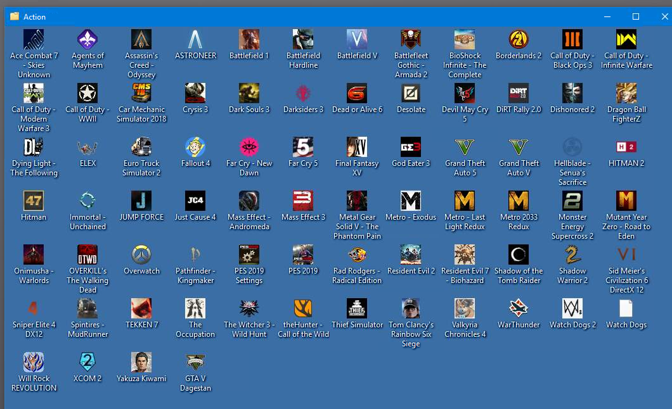Select the GTA V Dagestan icon
Screen dimensions: 672x409
(x=195, y=362)
